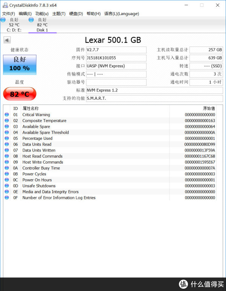This screenshot has height=291, width=226.
Task: Select raw value 0000000000000A
Action: pos(200,133)
